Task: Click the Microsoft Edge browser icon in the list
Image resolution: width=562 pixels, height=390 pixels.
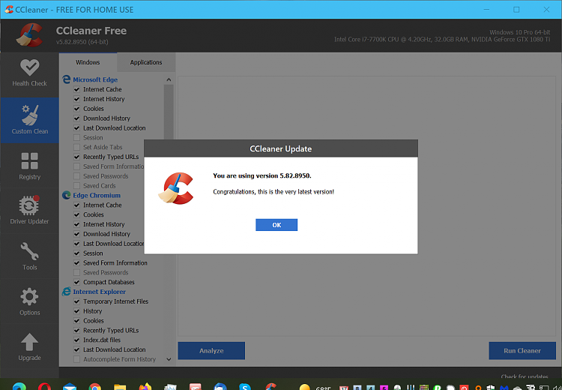Action: (66, 79)
